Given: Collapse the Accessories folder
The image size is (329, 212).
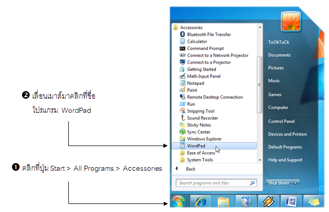Looking at the screenshot, I should [191, 28].
